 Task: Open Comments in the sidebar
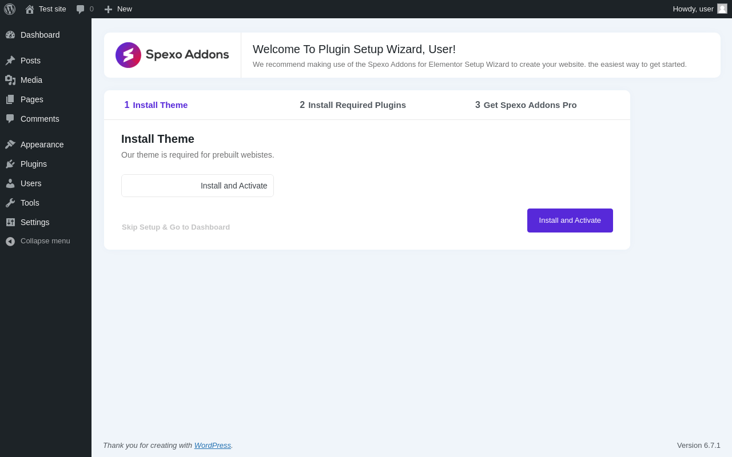click(46, 119)
